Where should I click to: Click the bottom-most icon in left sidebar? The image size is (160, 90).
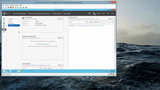(x=4, y=32)
